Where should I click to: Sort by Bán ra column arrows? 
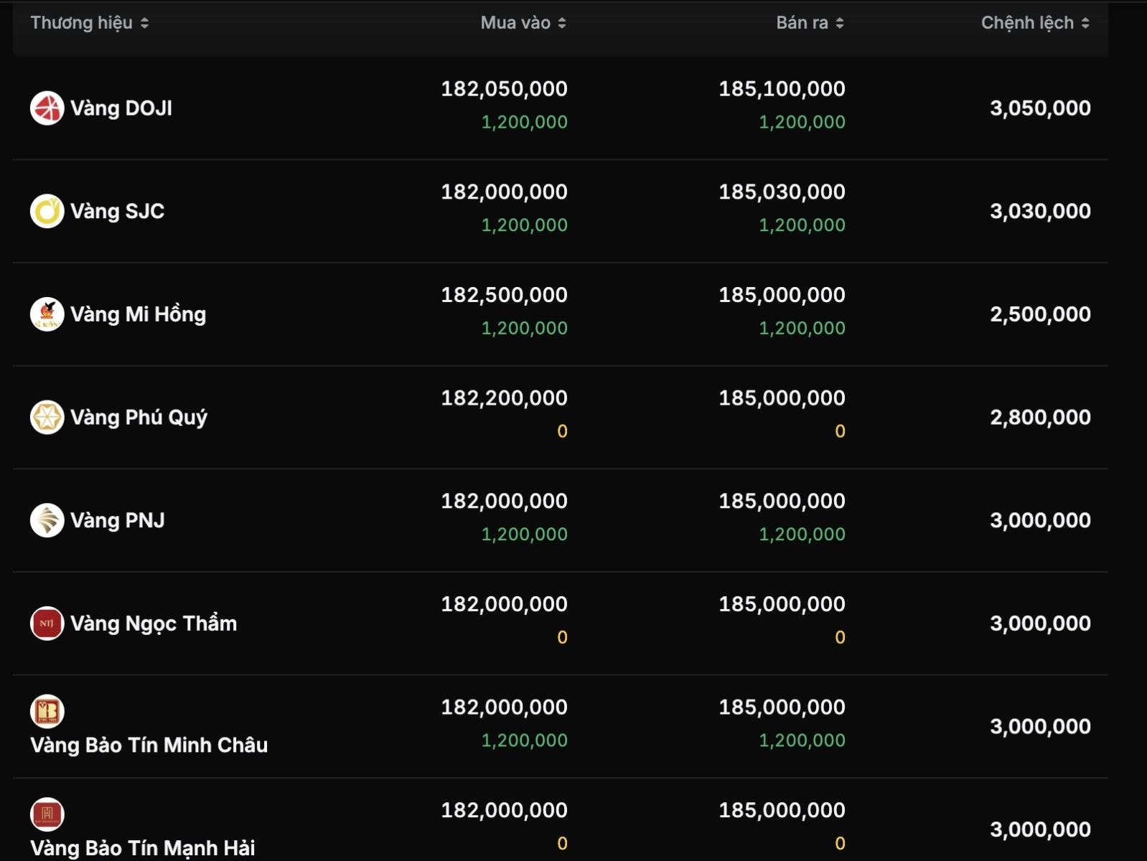pyautogui.click(x=840, y=23)
